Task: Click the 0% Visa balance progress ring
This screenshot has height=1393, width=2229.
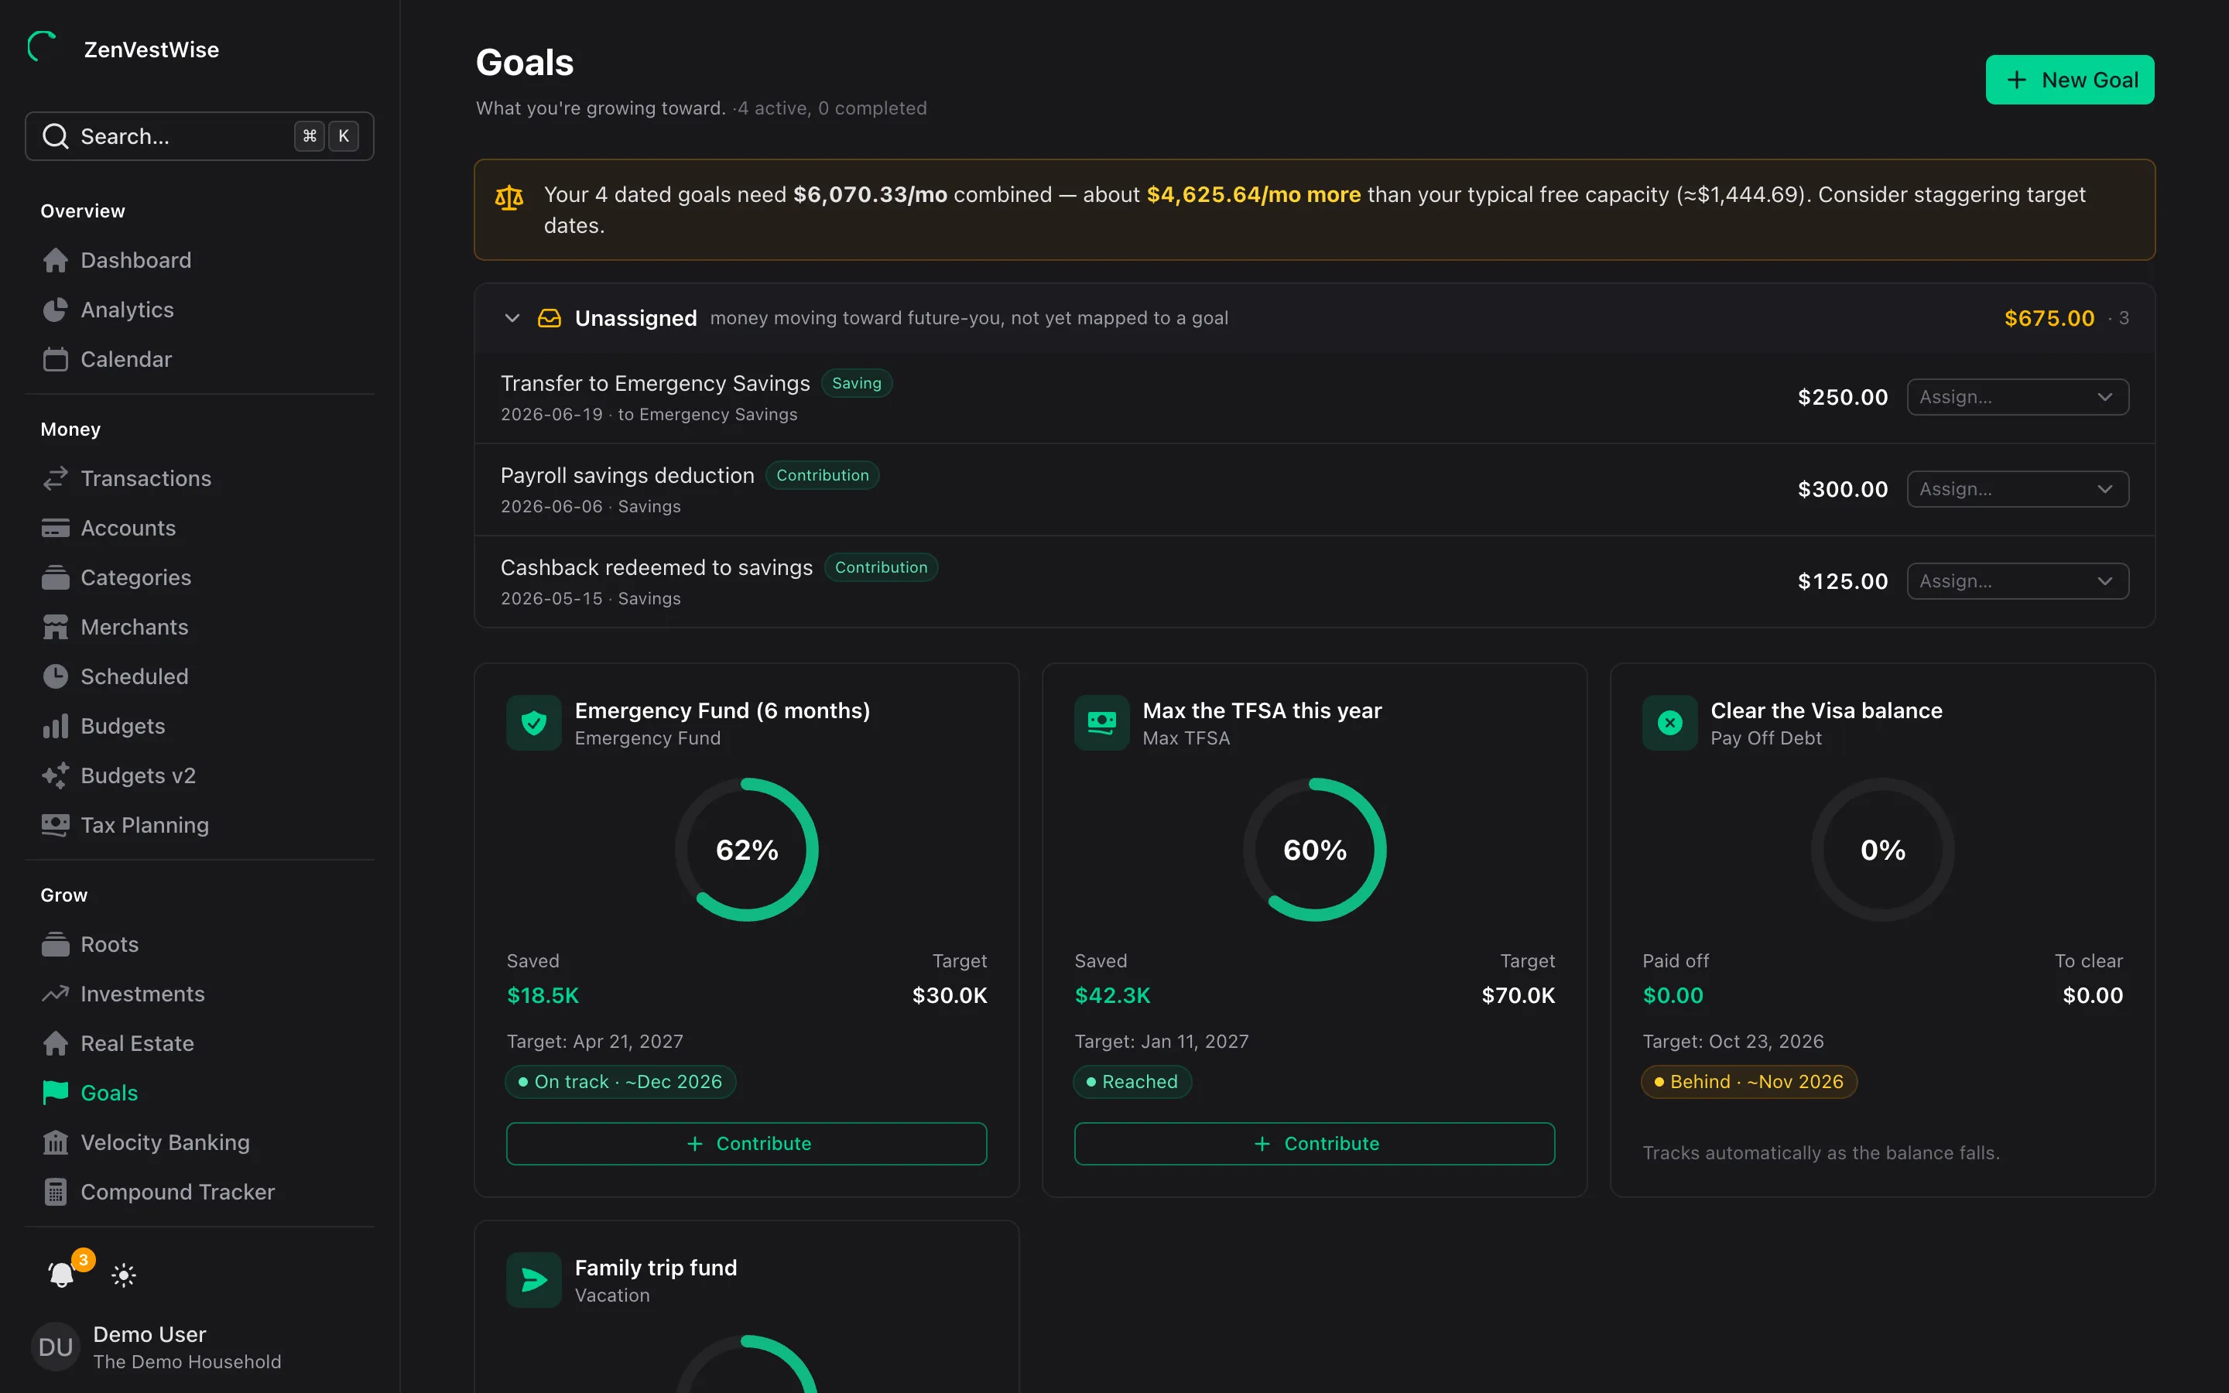Action: (1883, 850)
